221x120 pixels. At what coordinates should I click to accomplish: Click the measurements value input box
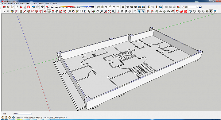22,114
